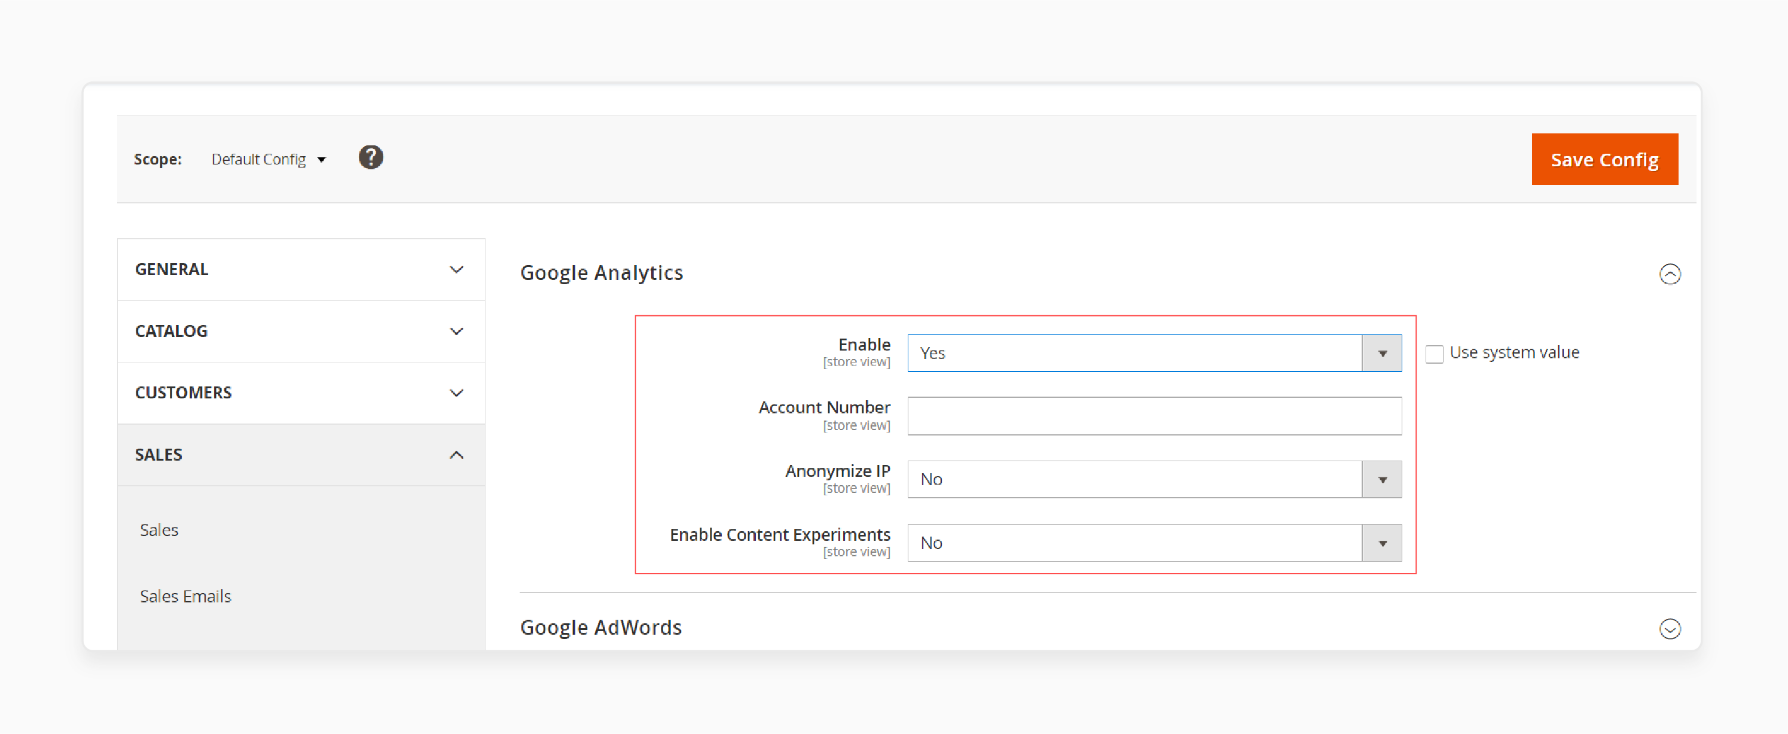Click the help icon next to Scope
Screen dimensions: 1788x734
click(371, 158)
